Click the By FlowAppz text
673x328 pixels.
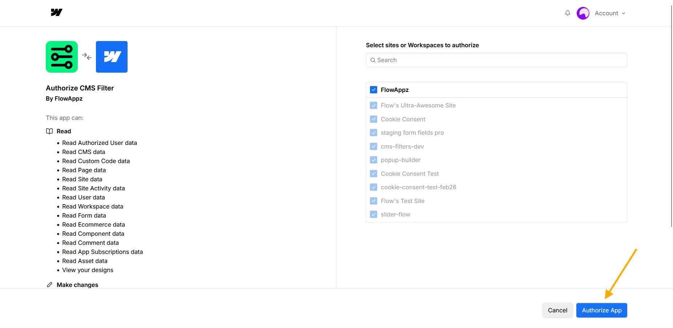(x=64, y=98)
